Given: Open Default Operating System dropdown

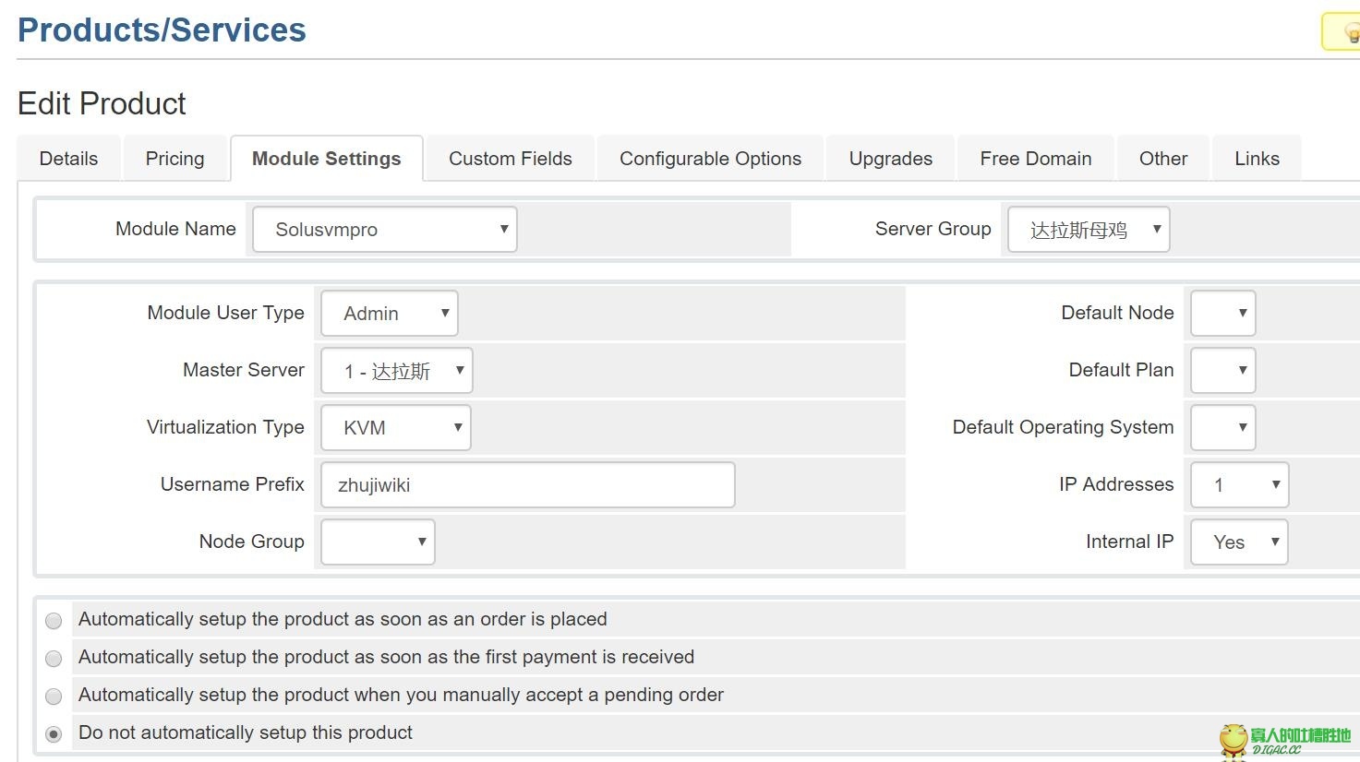Looking at the screenshot, I should 1222,428.
